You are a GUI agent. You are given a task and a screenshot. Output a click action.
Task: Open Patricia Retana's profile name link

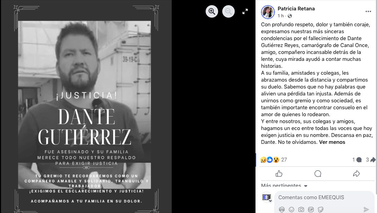tap(296, 9)
